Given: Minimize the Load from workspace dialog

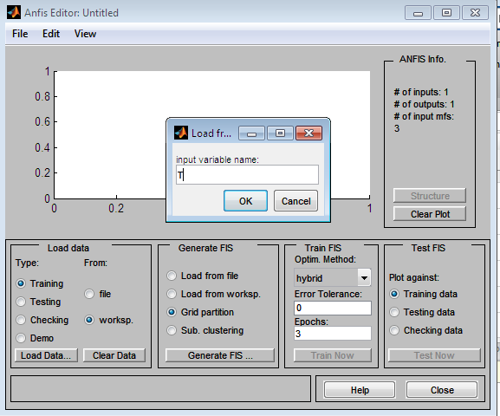Looking at the screenshot, I should (x=251, y=133).
